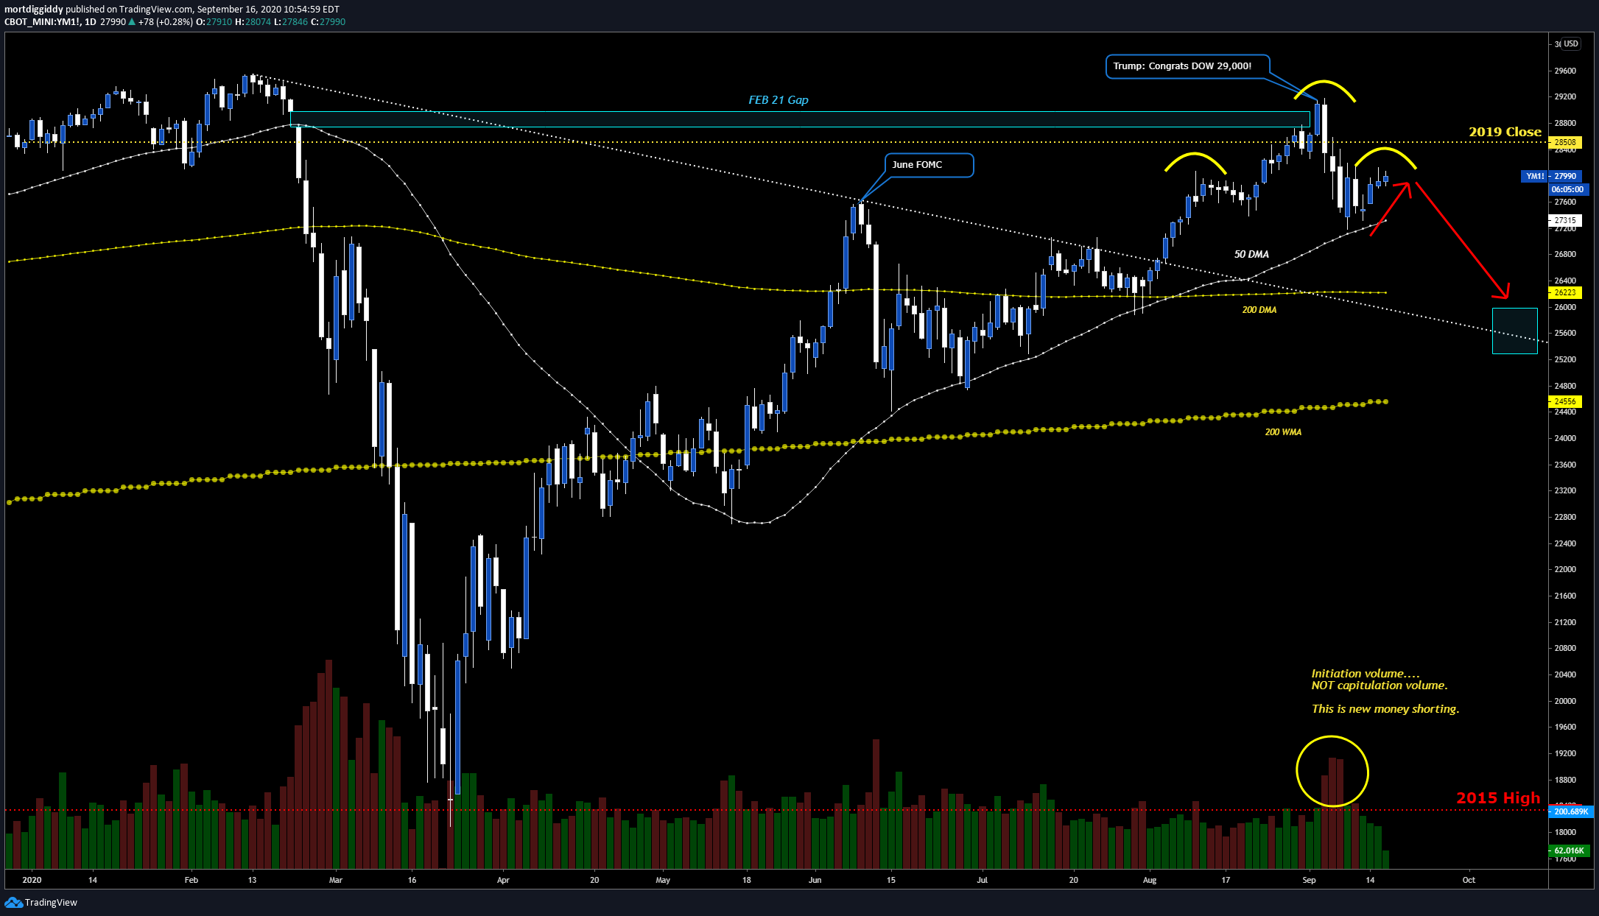Screen dimensions: 1599x916
Task: Click the 28508 yellow price tag
Action: point(1564,143)
